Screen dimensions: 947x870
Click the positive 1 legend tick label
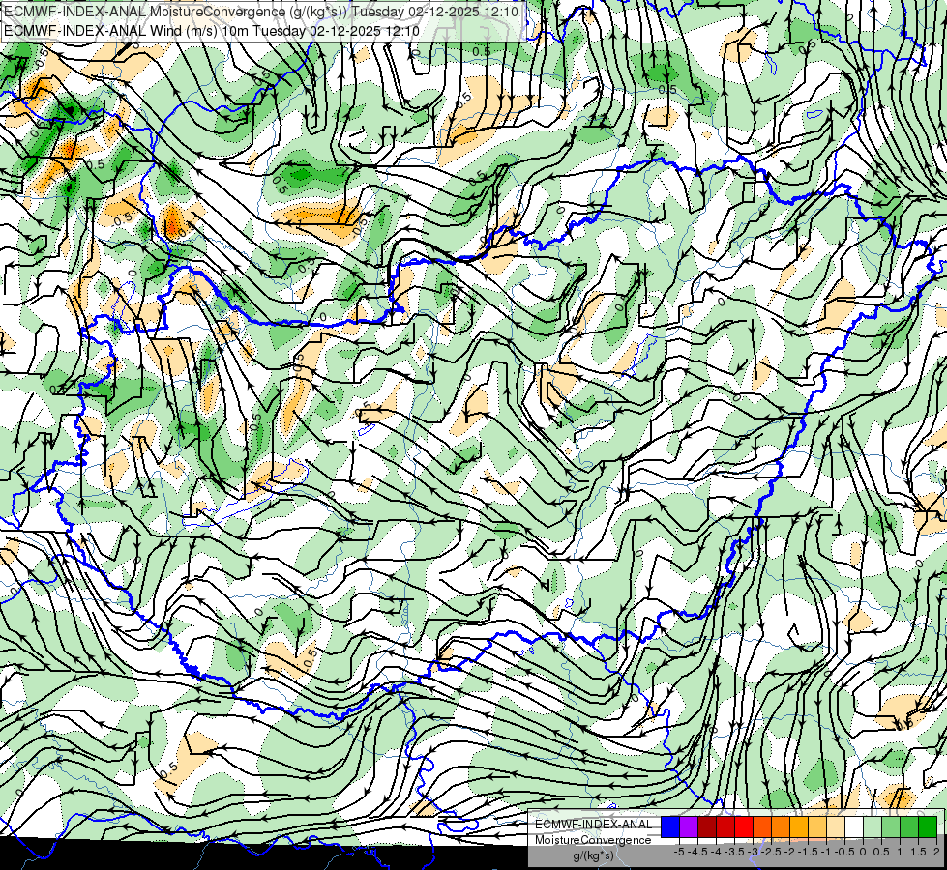coord(900,852)
